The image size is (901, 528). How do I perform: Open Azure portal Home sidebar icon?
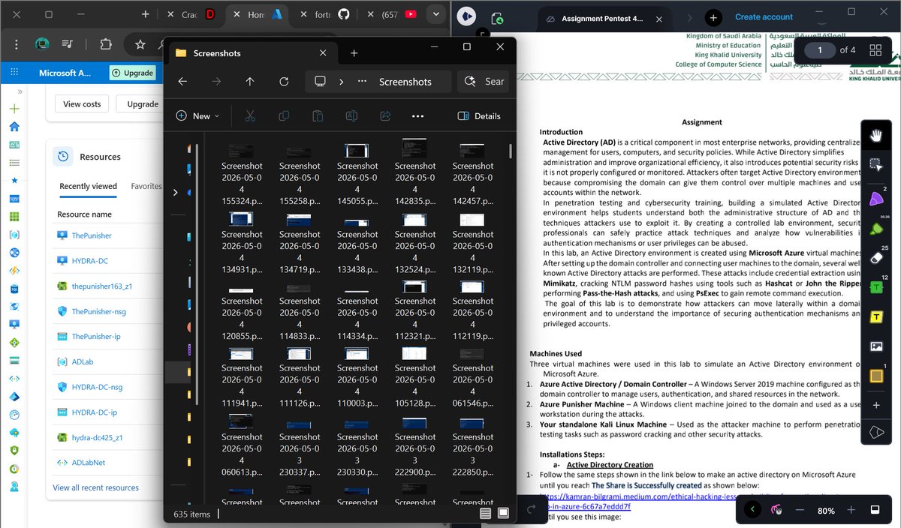(14, 127)
